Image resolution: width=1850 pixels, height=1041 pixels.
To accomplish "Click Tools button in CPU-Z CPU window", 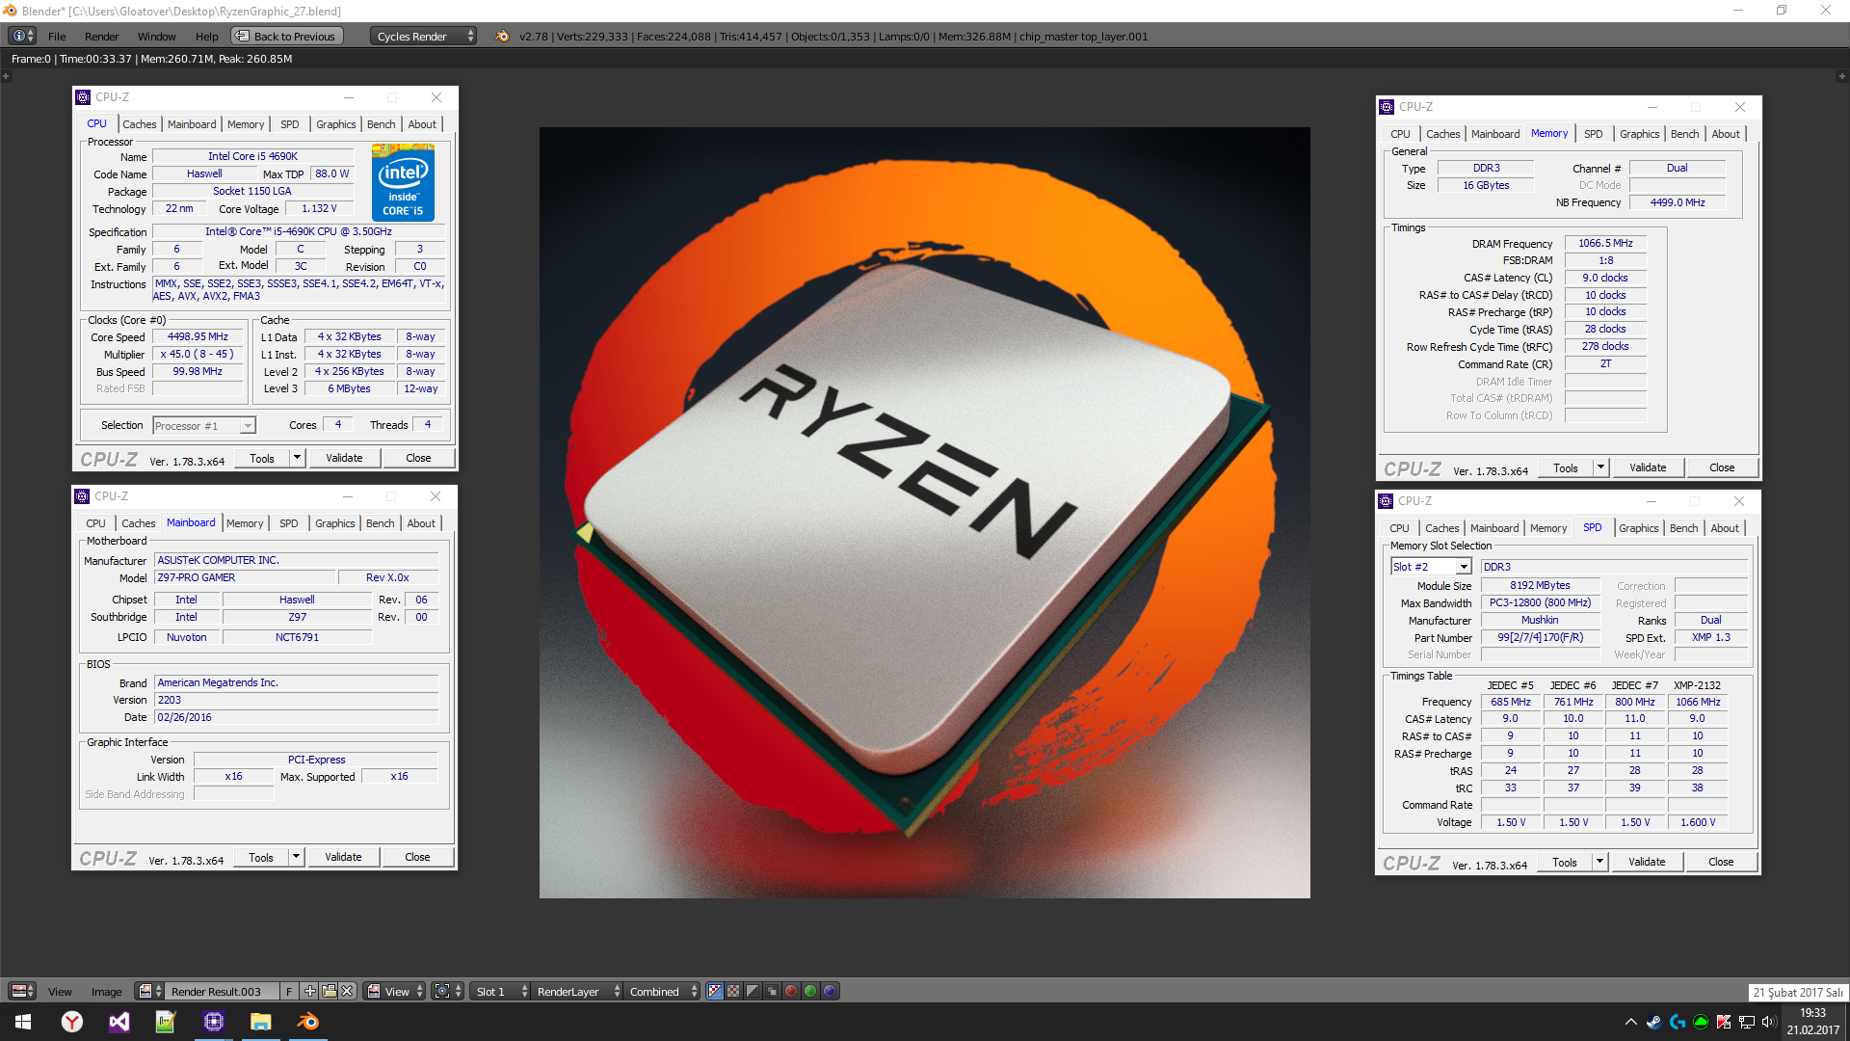I will point(262,458).
